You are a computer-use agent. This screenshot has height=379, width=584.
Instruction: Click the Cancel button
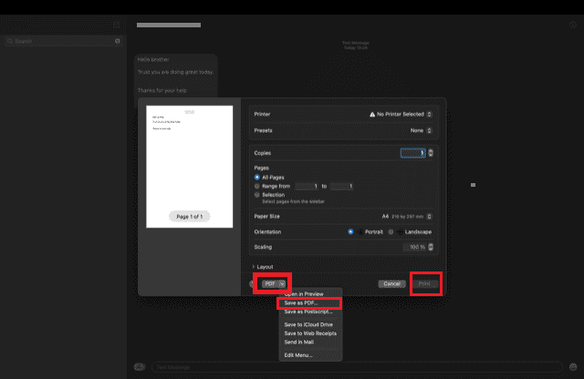tap(391, 283)
